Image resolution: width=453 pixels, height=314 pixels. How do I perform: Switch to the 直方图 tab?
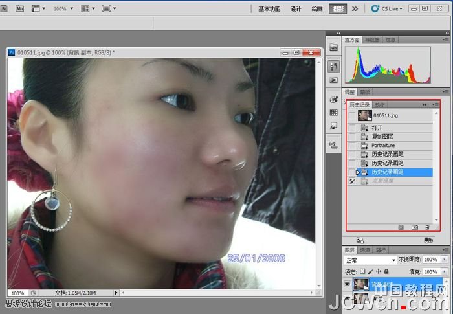352,40
